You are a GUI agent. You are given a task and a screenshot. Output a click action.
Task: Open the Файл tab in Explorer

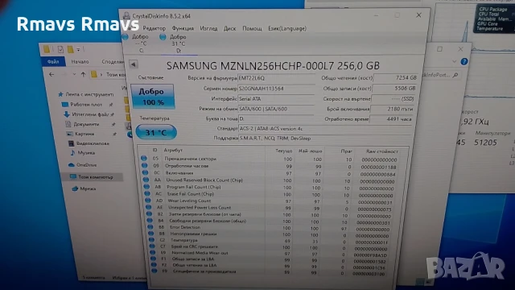click(53, 61)
